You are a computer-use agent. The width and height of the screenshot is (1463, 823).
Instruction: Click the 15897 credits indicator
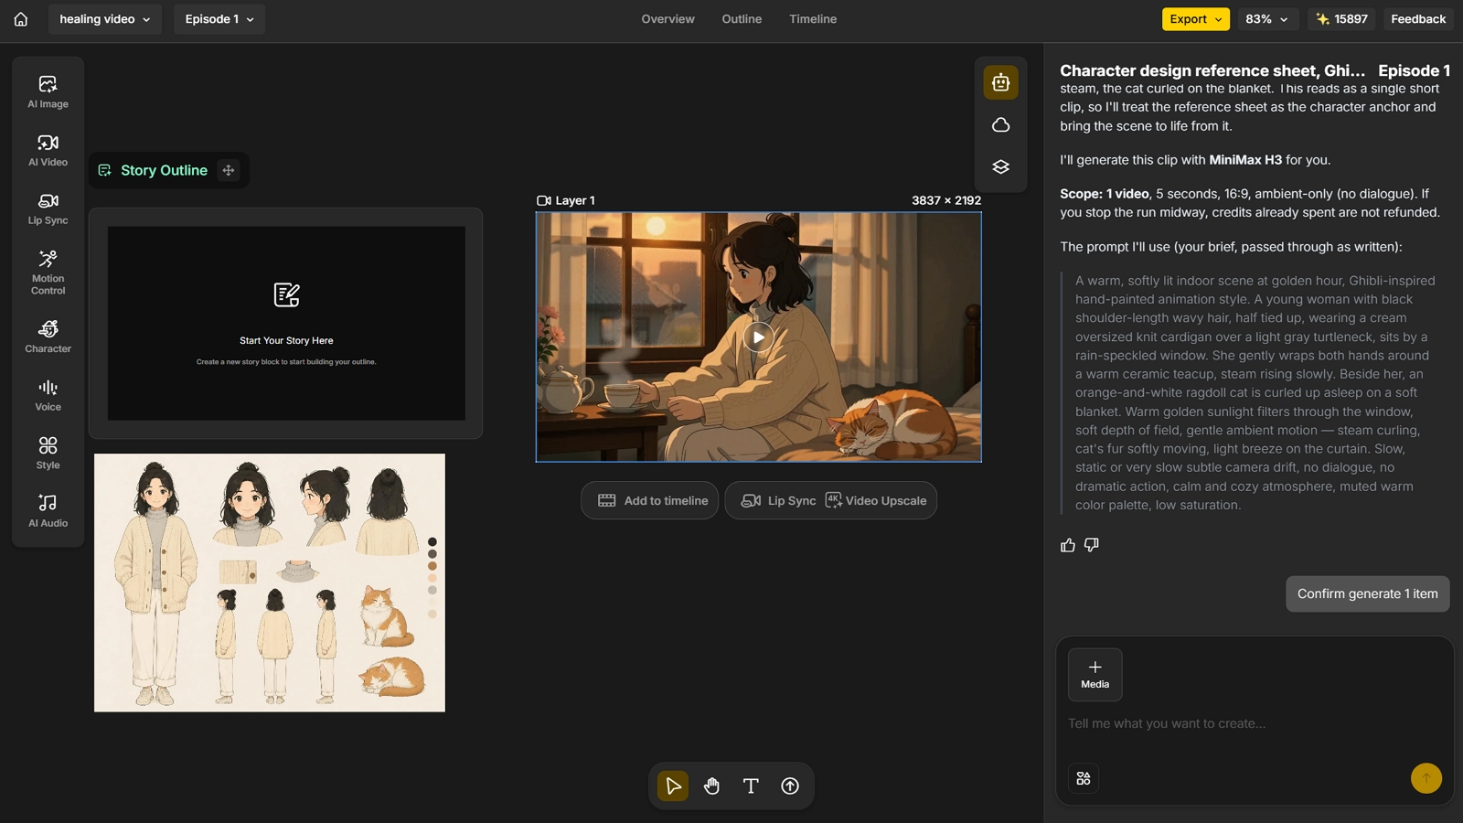point(1341,19)
